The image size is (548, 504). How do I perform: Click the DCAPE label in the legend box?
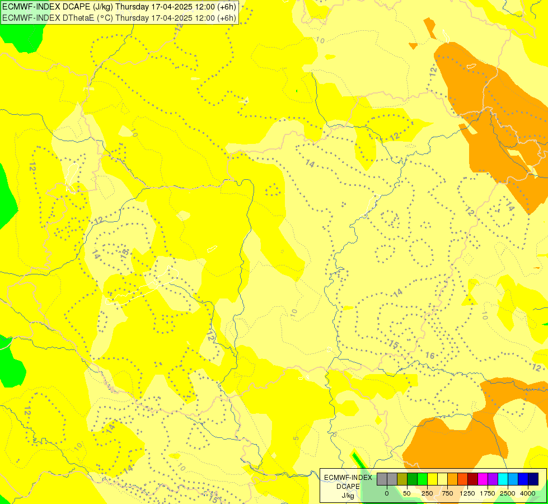(348, 487)
